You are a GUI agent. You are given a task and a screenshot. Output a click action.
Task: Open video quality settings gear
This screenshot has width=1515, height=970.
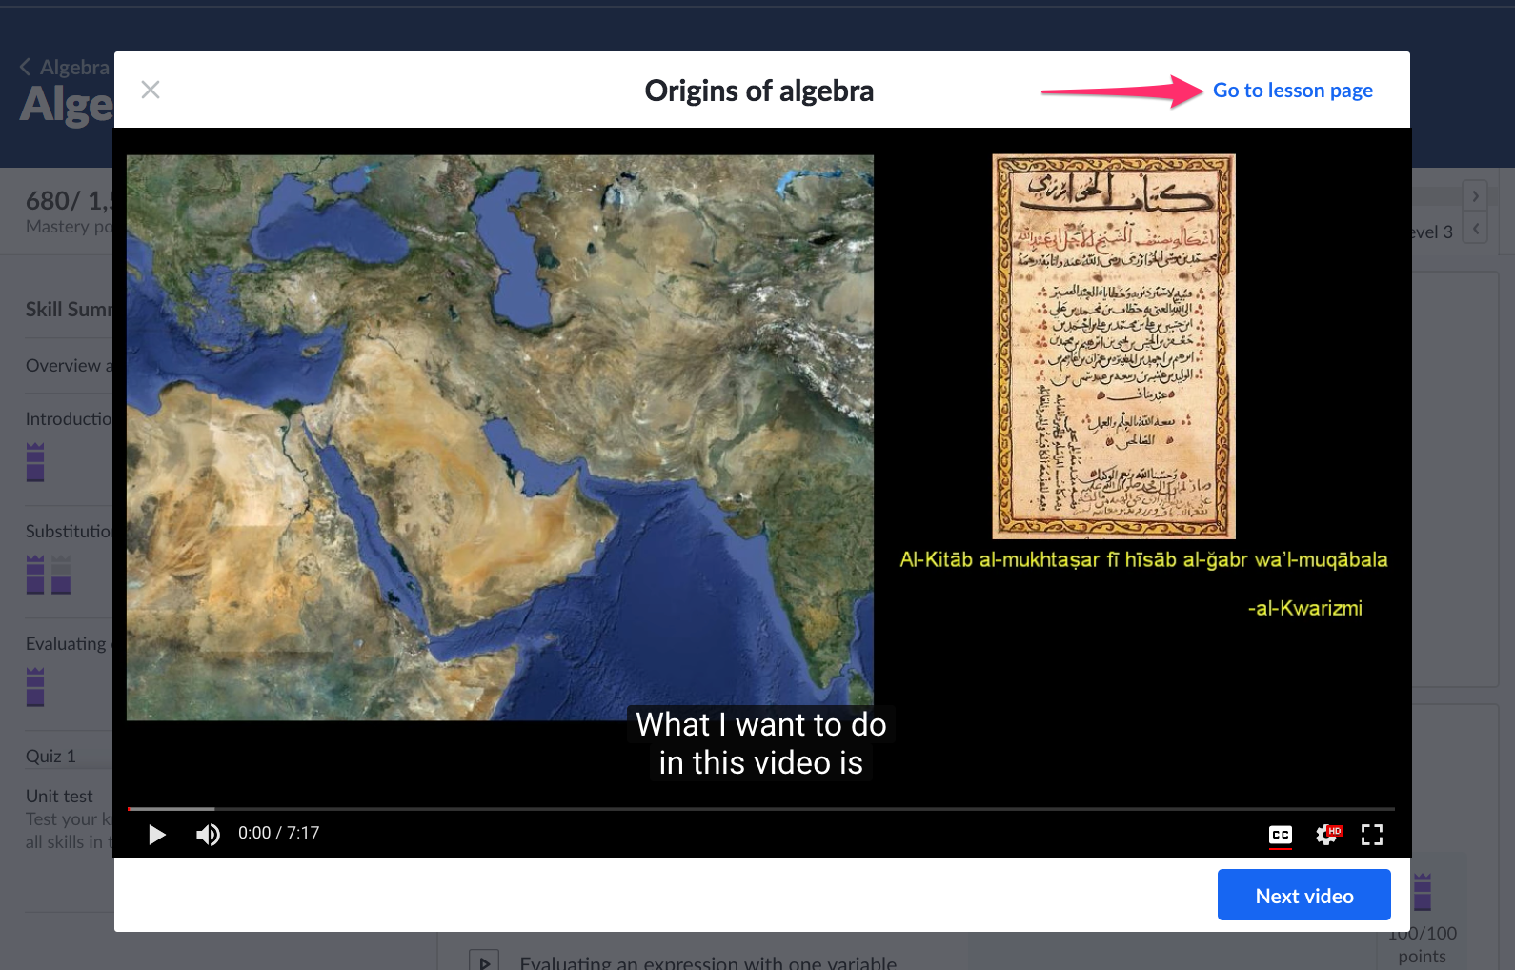click(1326, 835)
